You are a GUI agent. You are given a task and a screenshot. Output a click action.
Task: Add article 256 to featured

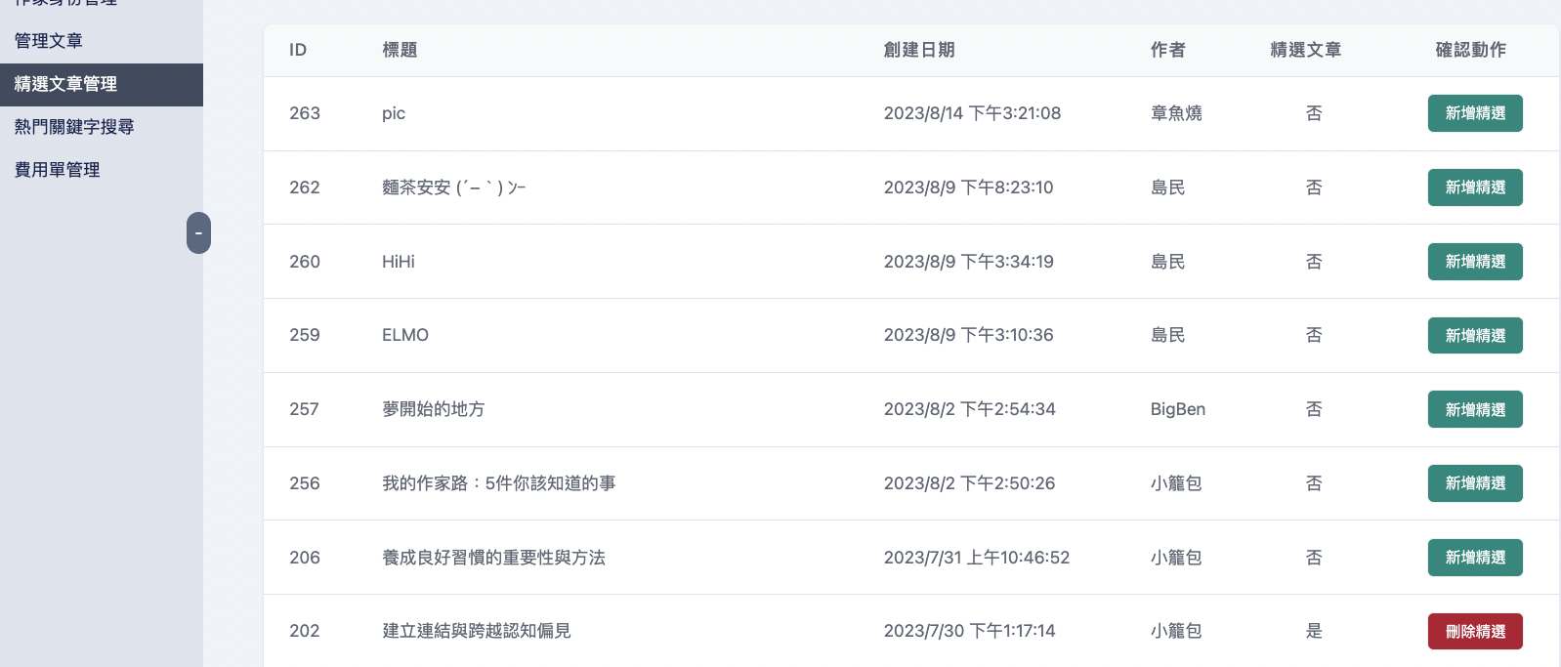point(1474,483)
